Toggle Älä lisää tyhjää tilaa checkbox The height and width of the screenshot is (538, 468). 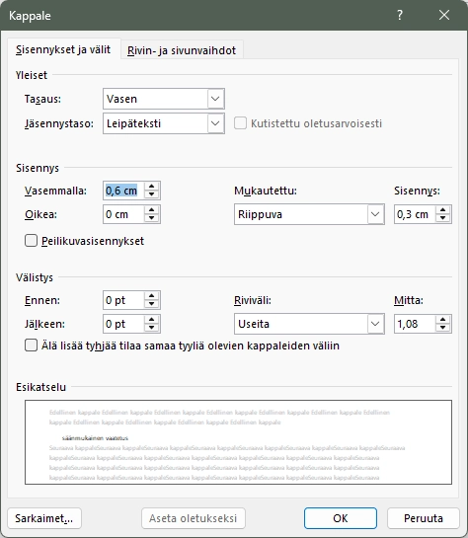[x=31, y=346]
